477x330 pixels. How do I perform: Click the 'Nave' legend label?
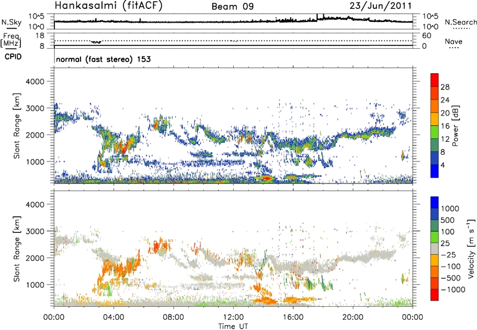[454, 41]
